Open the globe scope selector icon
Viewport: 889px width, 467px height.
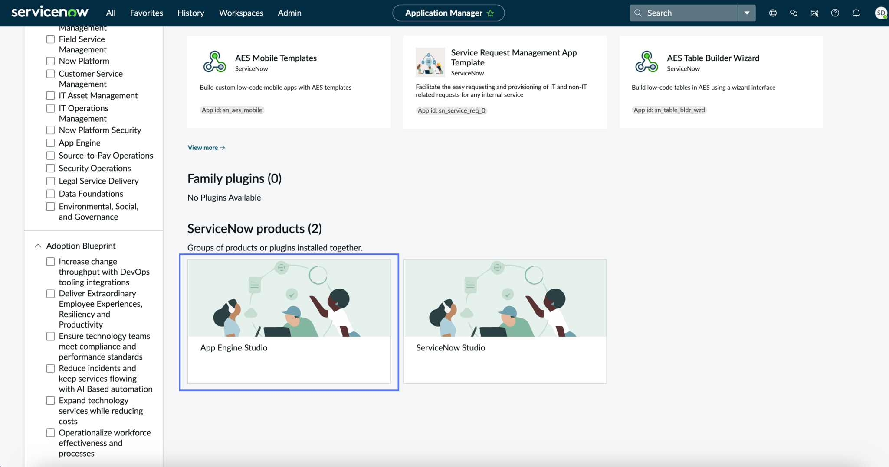(x=773, y=13)
